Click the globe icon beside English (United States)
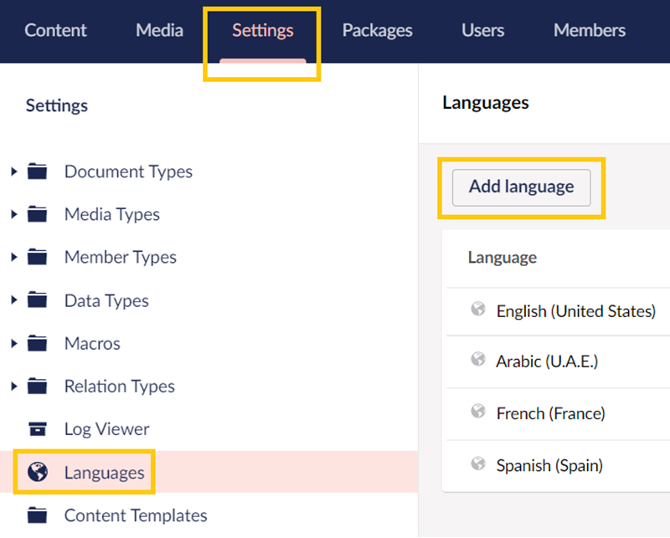Viewport: 670px width, 538px height. pos(477,310)
